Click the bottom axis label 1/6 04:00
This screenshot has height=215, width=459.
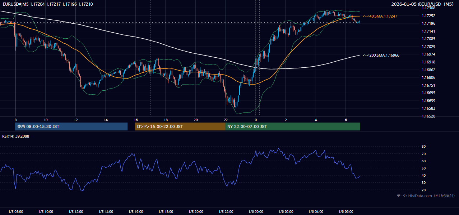(316, 212)
